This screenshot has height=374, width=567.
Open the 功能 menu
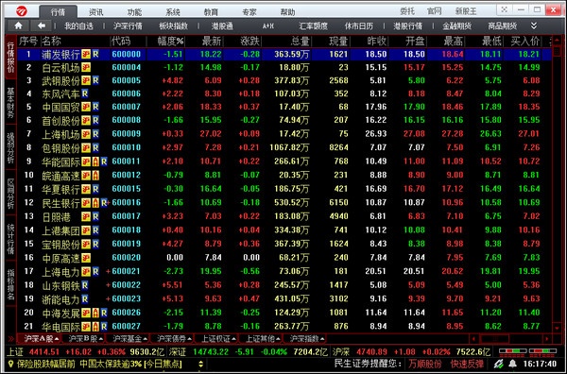click(134, 12)
